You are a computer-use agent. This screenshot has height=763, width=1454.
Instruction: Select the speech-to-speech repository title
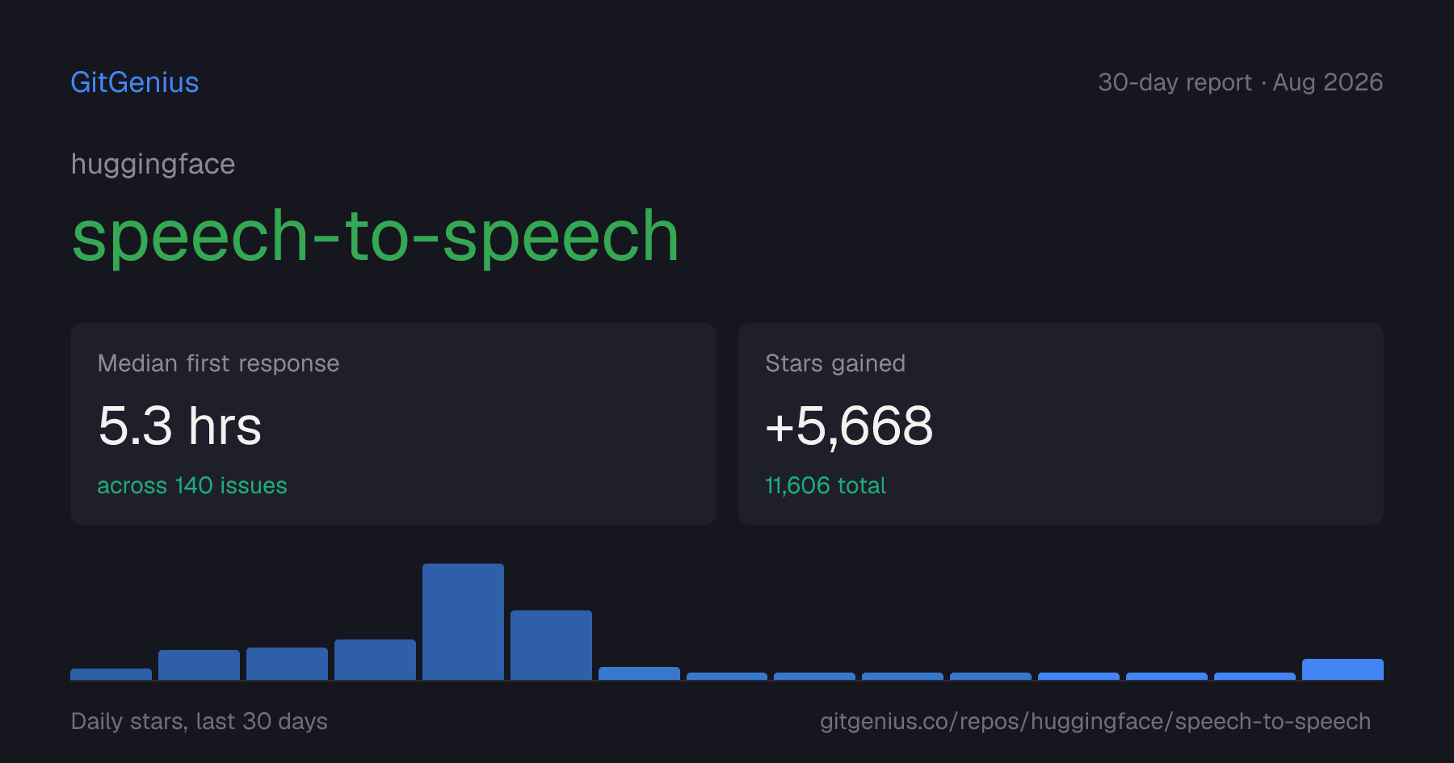click(376, 236)
